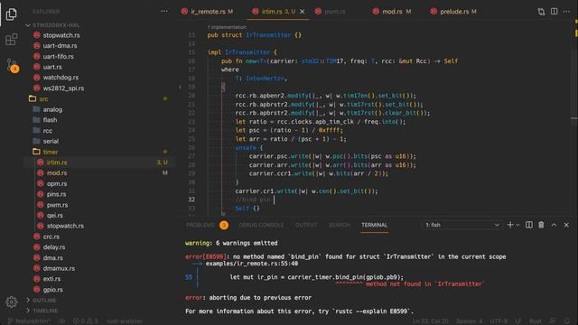The width and height of the screenshot is (578, 325).
Task: Open uart-fifo.rs file
Action: 58,56
